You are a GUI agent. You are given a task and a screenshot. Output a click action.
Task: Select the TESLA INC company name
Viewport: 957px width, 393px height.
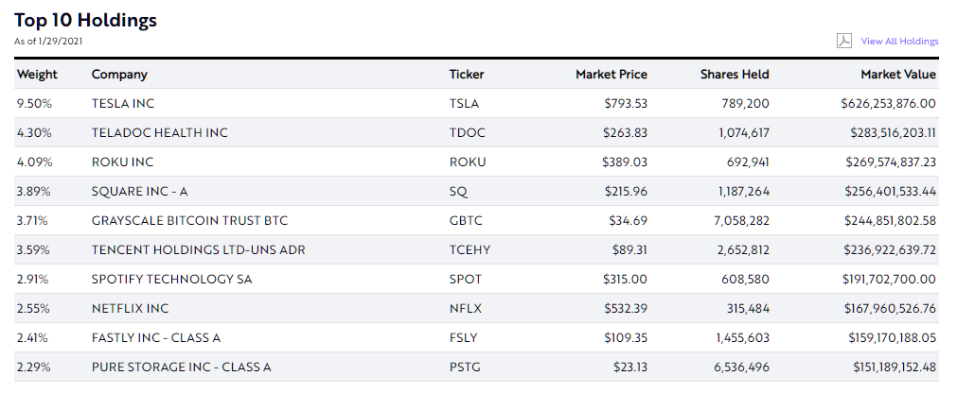coord(125,104)
